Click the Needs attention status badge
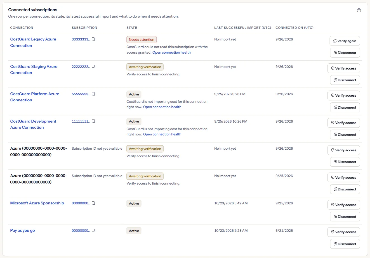This screenshot has width=370, height=258. click(142, 40)
